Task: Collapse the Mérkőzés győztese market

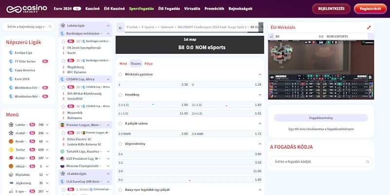Action: tap(260, 75)
